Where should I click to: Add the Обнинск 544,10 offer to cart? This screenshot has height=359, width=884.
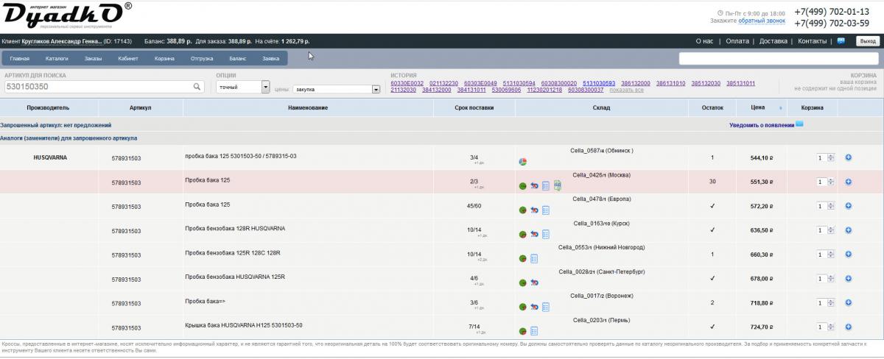coord(848,157)
